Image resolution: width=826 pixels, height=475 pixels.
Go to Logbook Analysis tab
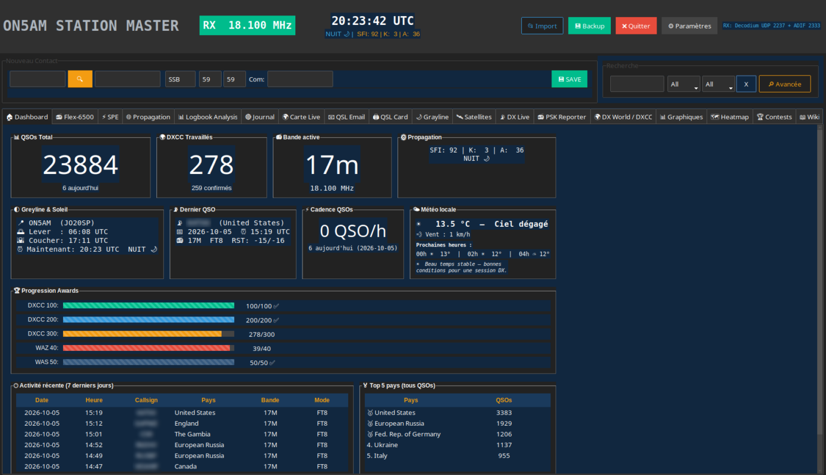[x=208, y=117]
